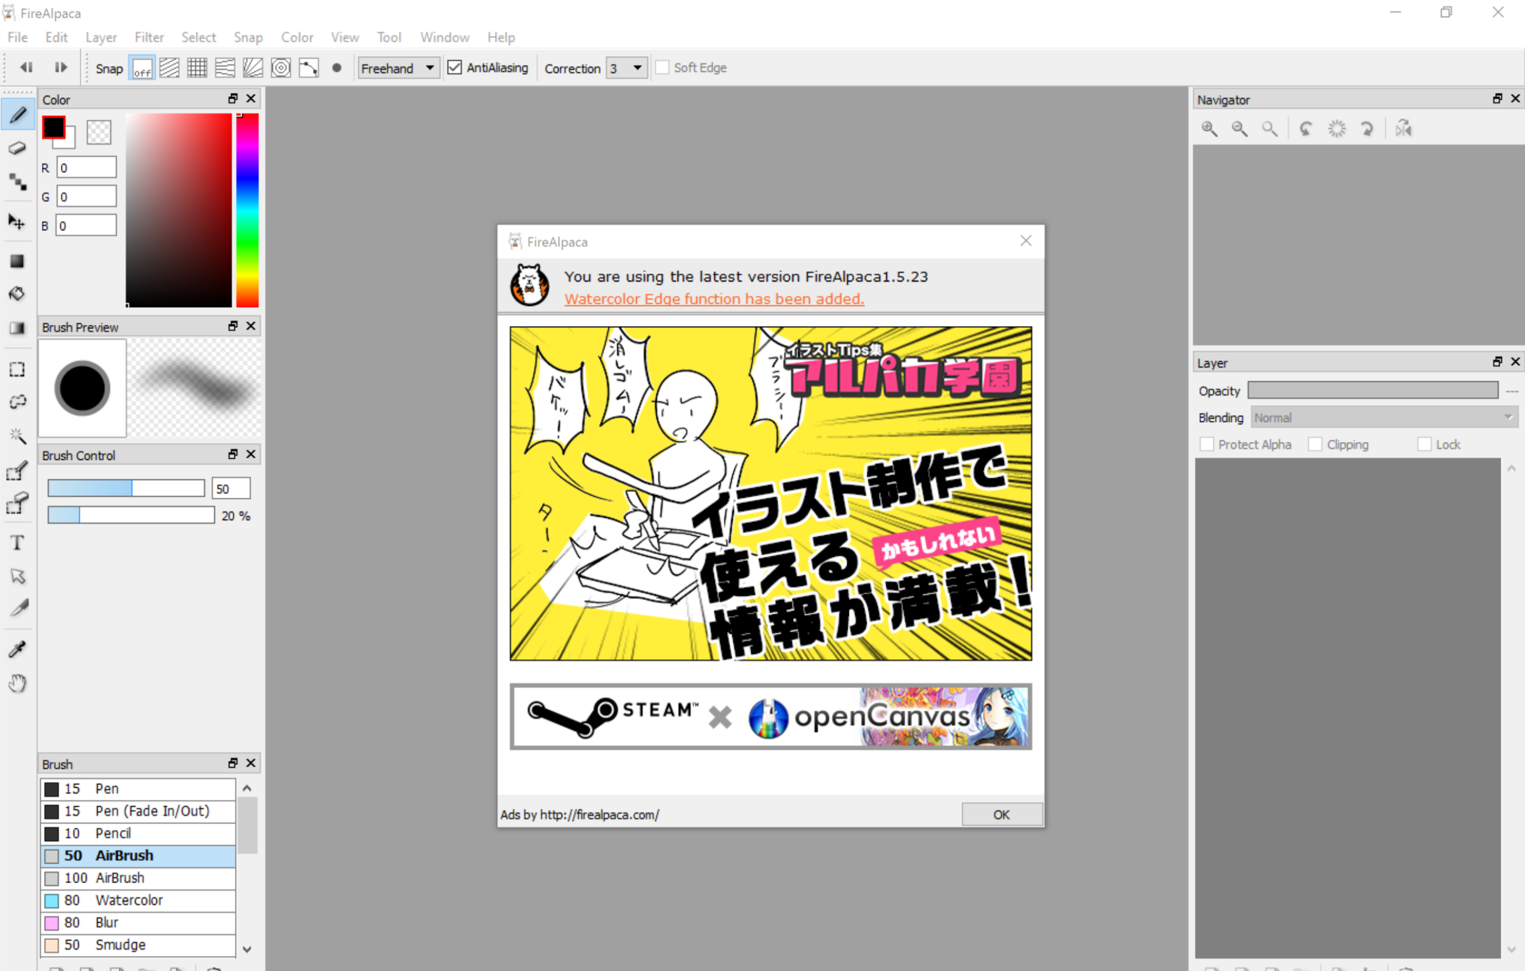Open the View menu
This screenshot has height=971, width=1525.
point(345,37)
